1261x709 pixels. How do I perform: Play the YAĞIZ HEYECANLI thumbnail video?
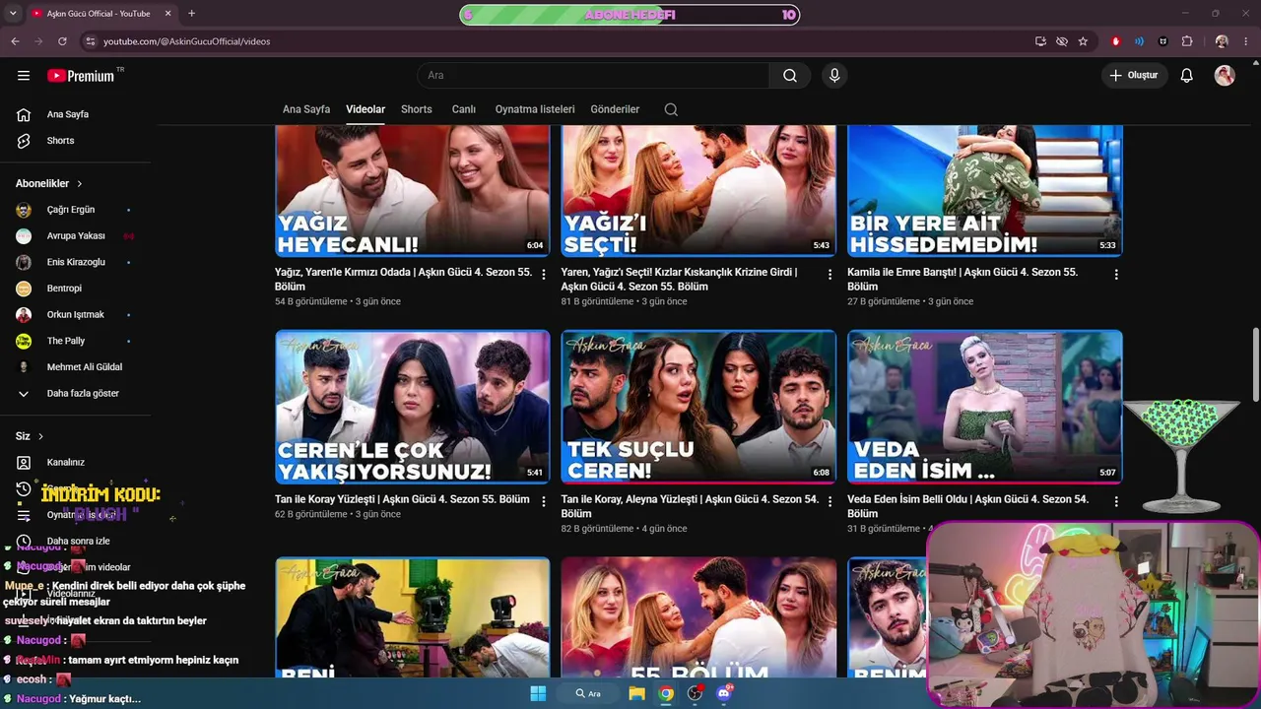412,191
